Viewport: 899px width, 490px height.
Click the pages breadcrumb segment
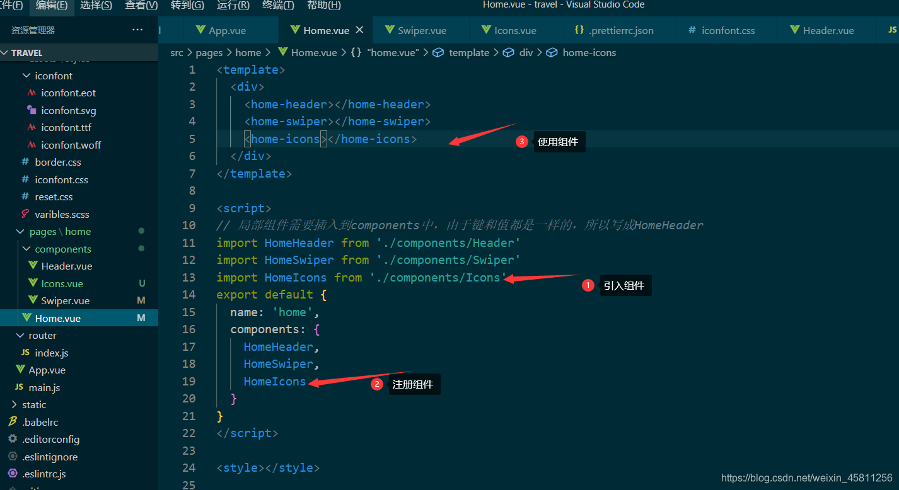pyautogui.click(x=209, y=53)
